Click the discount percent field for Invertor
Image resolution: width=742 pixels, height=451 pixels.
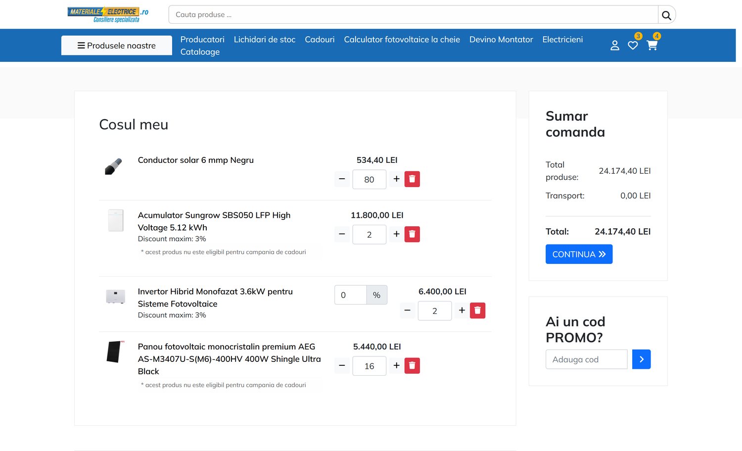(351, 295)
